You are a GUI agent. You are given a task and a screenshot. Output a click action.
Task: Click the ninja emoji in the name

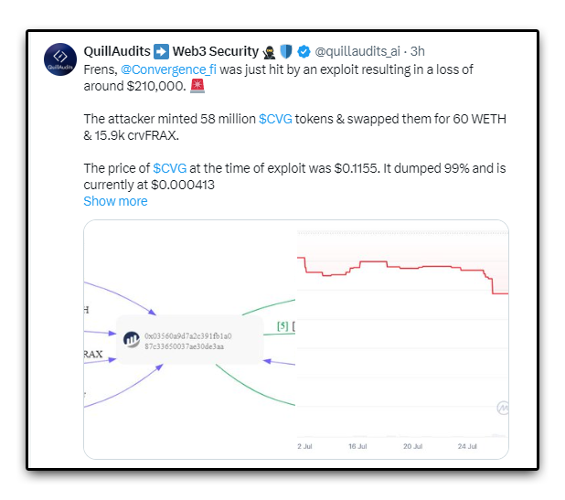tap(269, 52)
